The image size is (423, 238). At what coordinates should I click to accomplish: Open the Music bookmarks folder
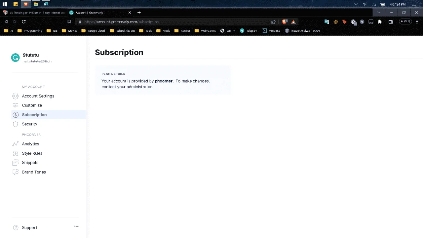(x=163, y=31)
